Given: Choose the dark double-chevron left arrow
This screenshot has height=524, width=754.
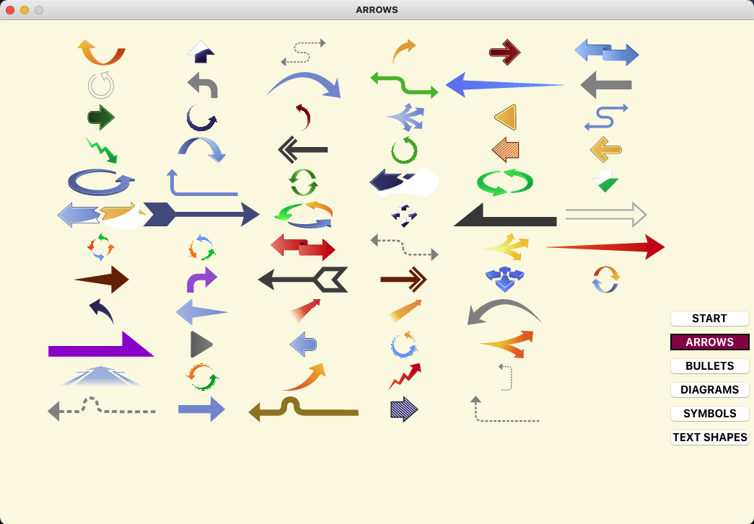Looking at the screenshot, I should (303, 150).
